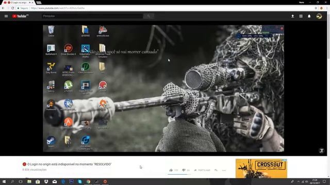Open Windows taskbar search magnifier
Screen dimensions: 330x185
pyautogui.click(x=12, y=181)
